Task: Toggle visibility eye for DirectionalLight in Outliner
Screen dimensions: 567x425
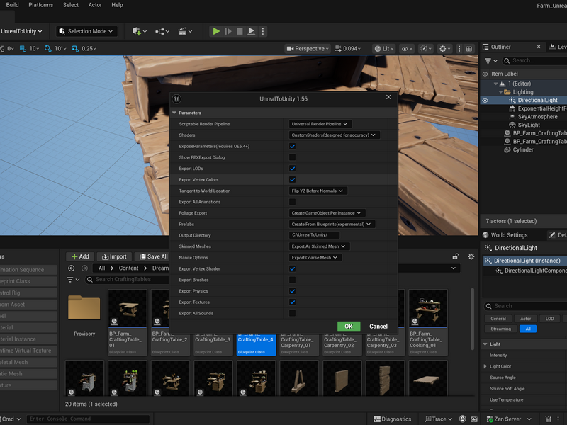Action: click(x=485, y=101)
